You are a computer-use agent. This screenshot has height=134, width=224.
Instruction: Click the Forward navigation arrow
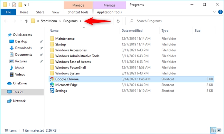point(14,21)
